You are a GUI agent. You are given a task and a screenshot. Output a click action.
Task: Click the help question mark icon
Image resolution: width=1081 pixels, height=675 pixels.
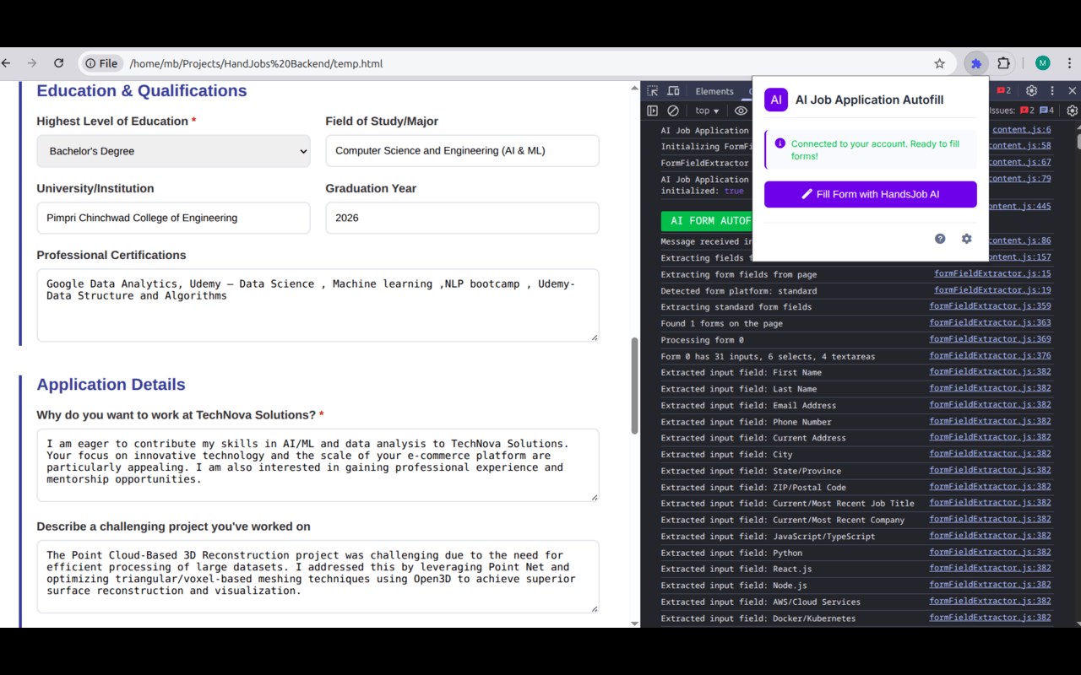click(940, 239)
